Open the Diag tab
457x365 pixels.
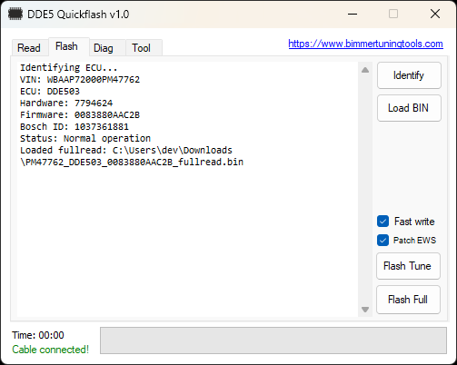tap(104, 48)
